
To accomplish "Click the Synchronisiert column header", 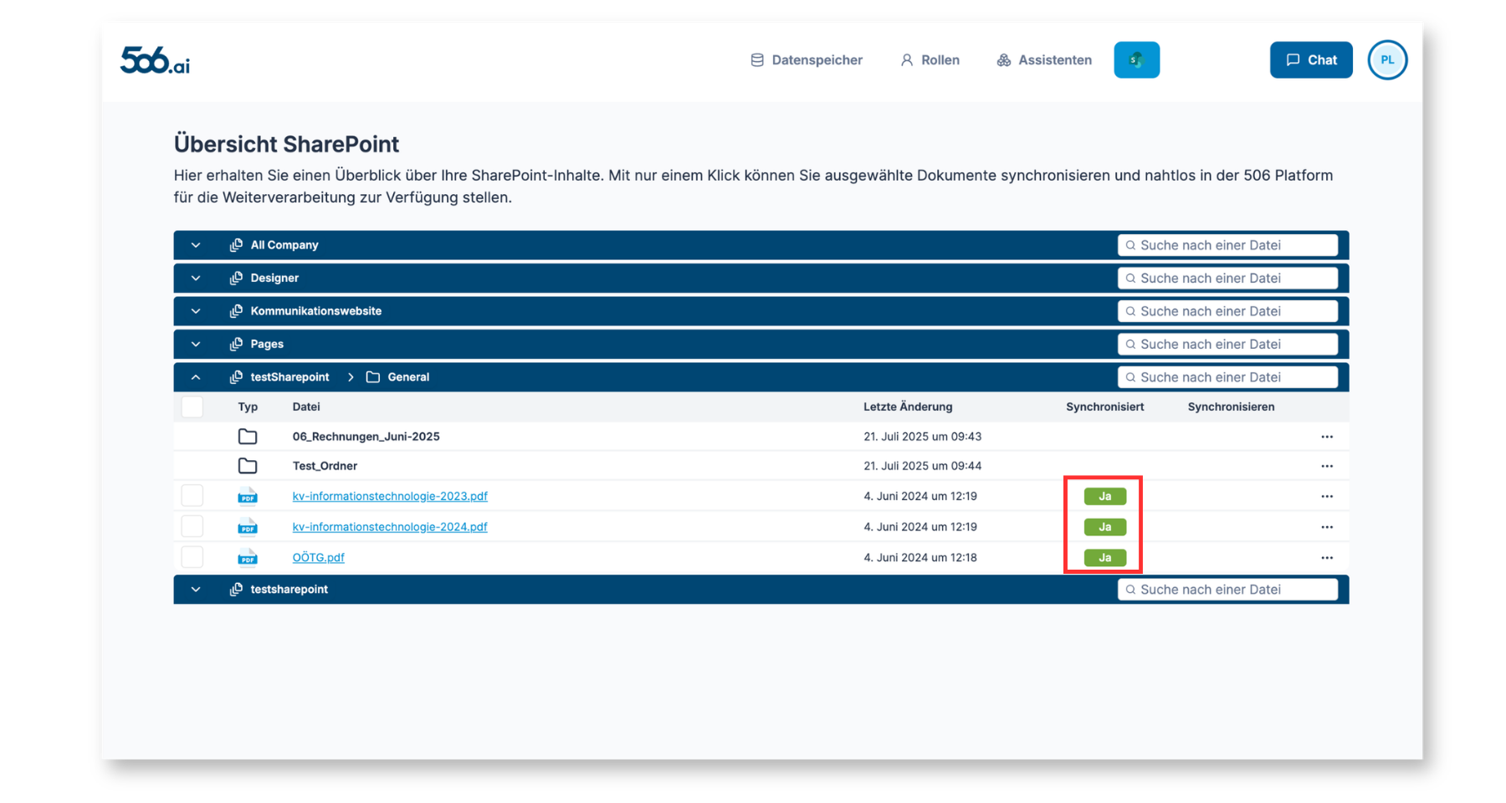I will coord(1104,407).
